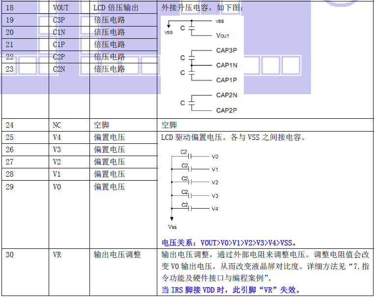Screen dimensions: 375x297
Task: Select the VR pin name
Action: pos(57,255)
